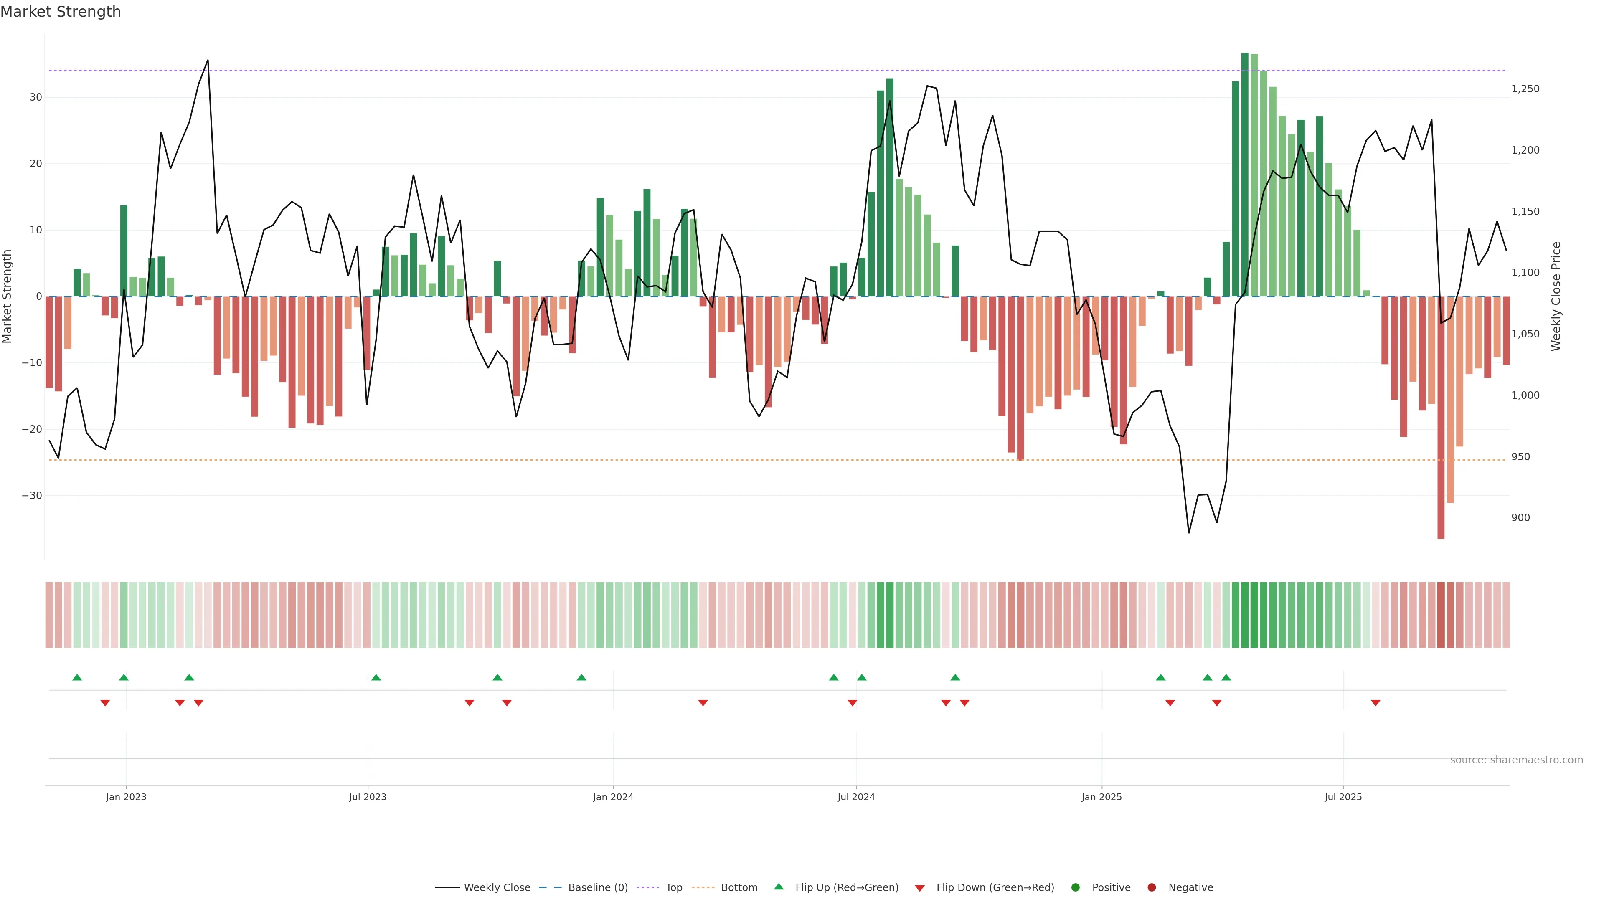Image resolution: width=1604 pixels, height=902 pixels.
Task: Click the green Positive circle legend icon
Action: [1075, 888]
